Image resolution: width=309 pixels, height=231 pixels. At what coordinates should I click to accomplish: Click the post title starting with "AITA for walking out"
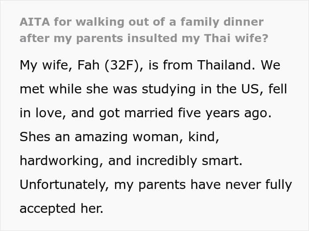click(x=141, y=21)
